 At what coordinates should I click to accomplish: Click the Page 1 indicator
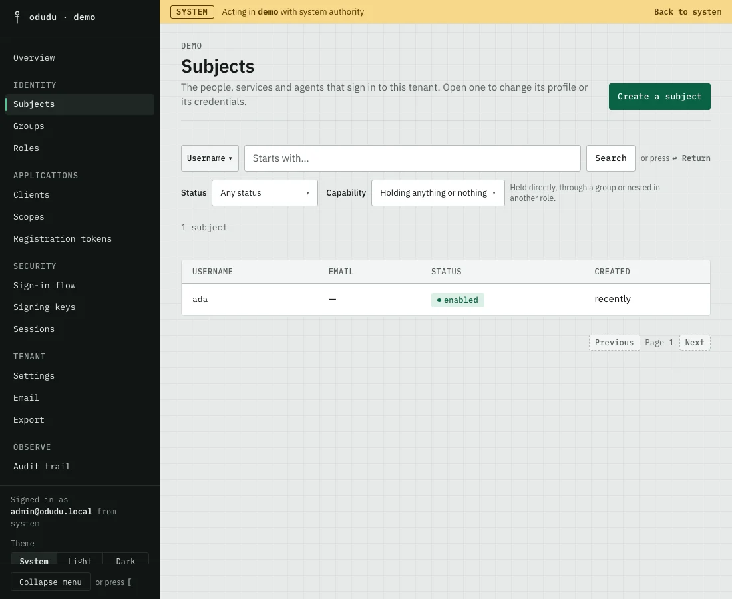click(x=659, y=343)
